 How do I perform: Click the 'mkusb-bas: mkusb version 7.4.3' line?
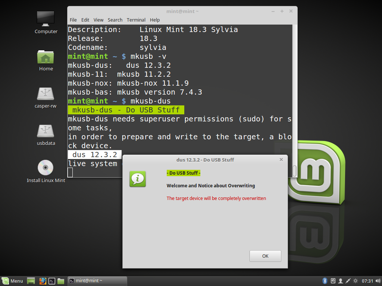click(x=135, y=92)
